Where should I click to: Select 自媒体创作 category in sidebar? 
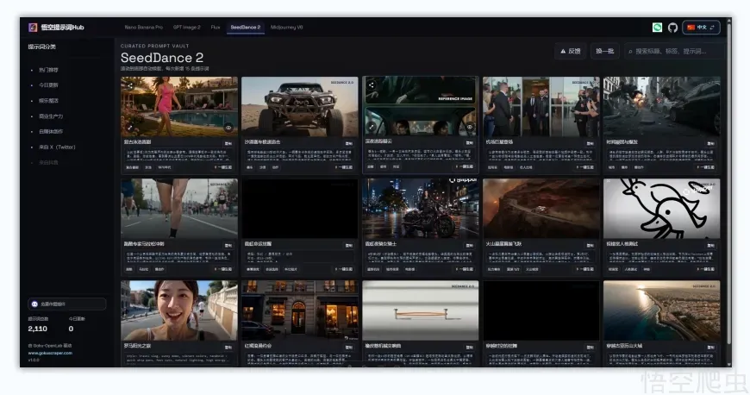[51, 131]
